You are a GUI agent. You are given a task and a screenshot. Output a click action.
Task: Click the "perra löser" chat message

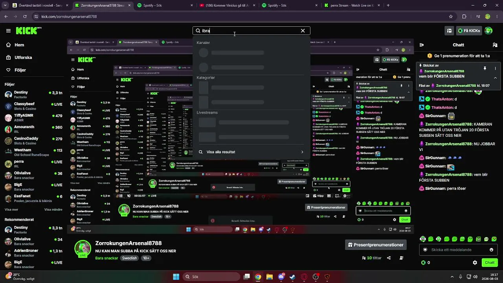pyautogui.click(x=442, y=189)
